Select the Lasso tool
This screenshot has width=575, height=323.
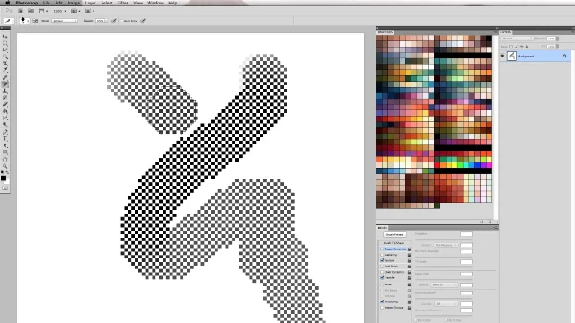click(4, 50)
